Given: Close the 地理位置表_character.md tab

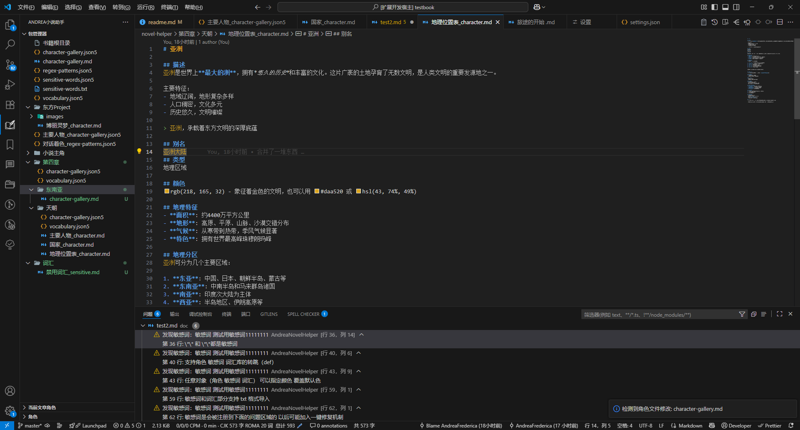Looking at the screenshot, I should click(x=497, y=22).
